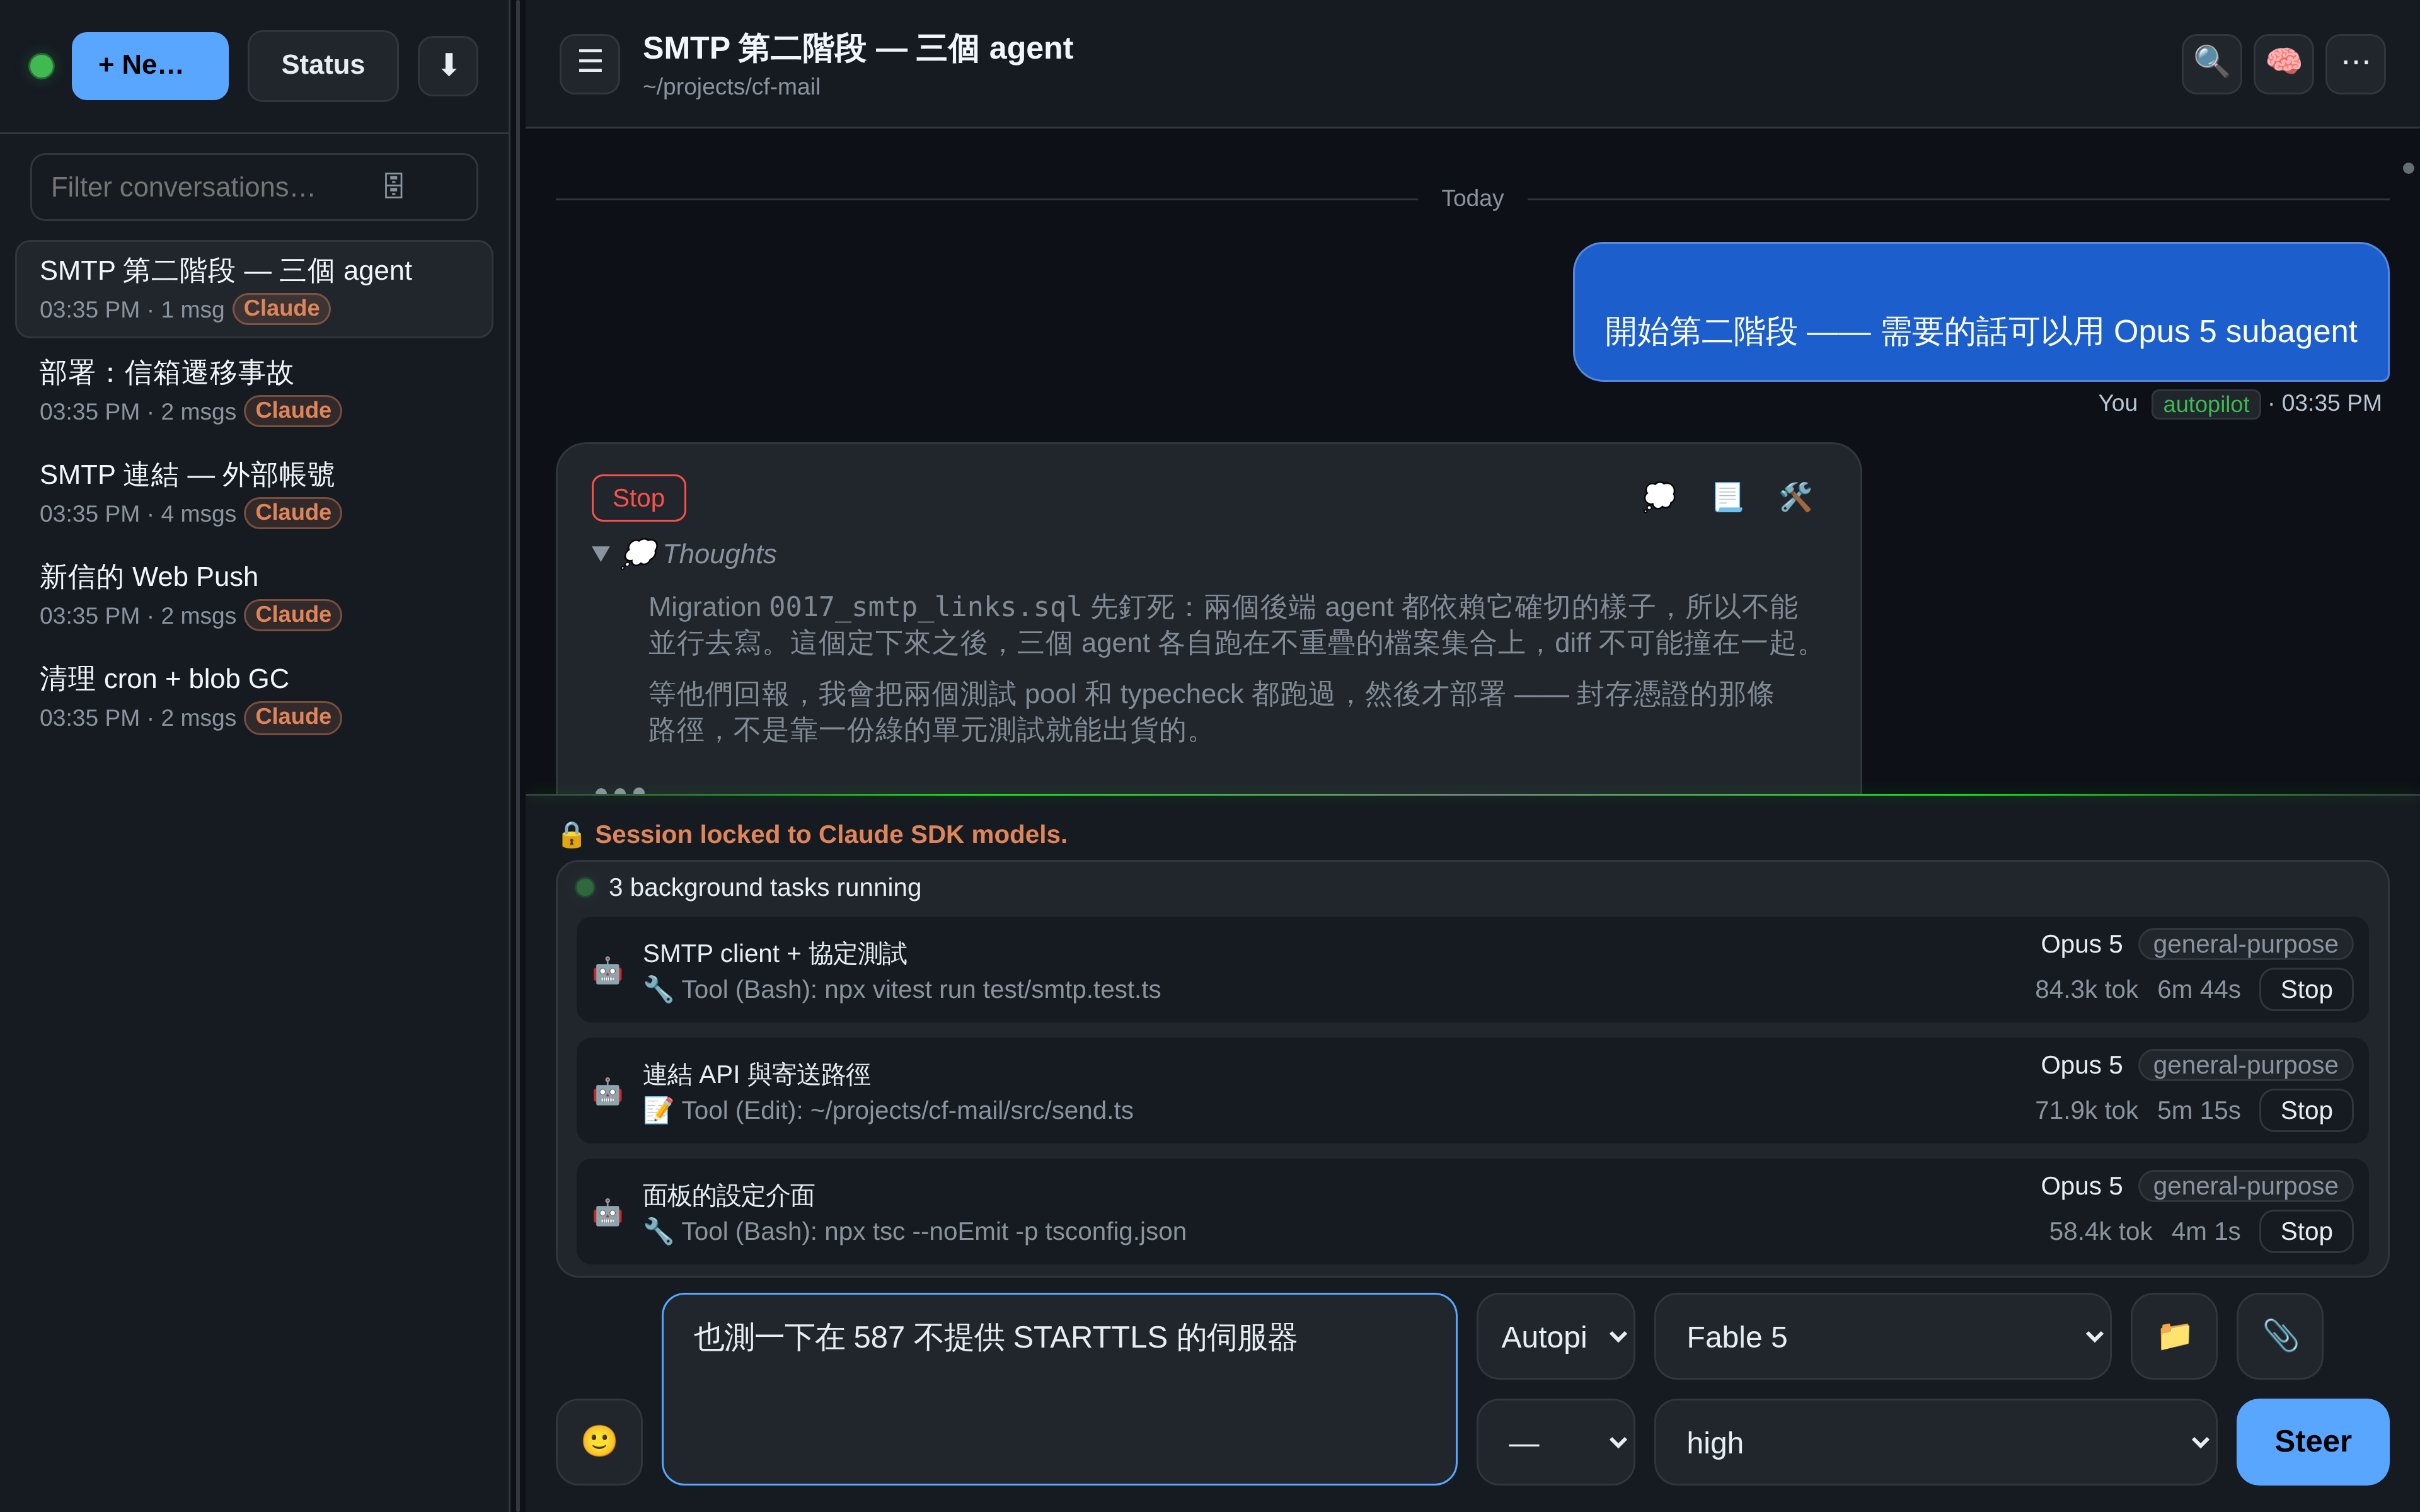Click general-purpose tag on SMTP client task
Screen dimensions: 2420x1512
pos(2245,944)
